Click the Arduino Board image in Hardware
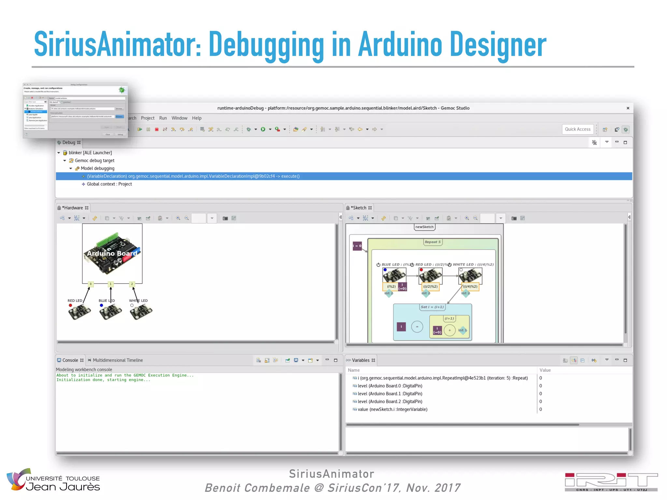 pos(112,254)
